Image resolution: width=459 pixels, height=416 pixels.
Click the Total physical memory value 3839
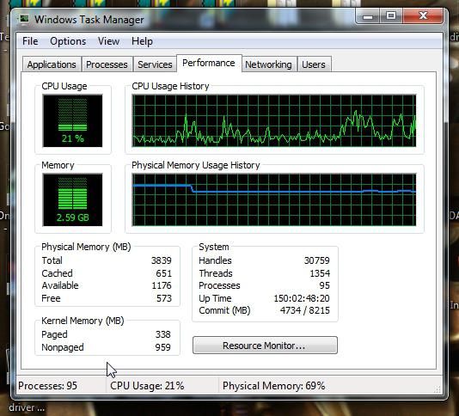point(162,260)
